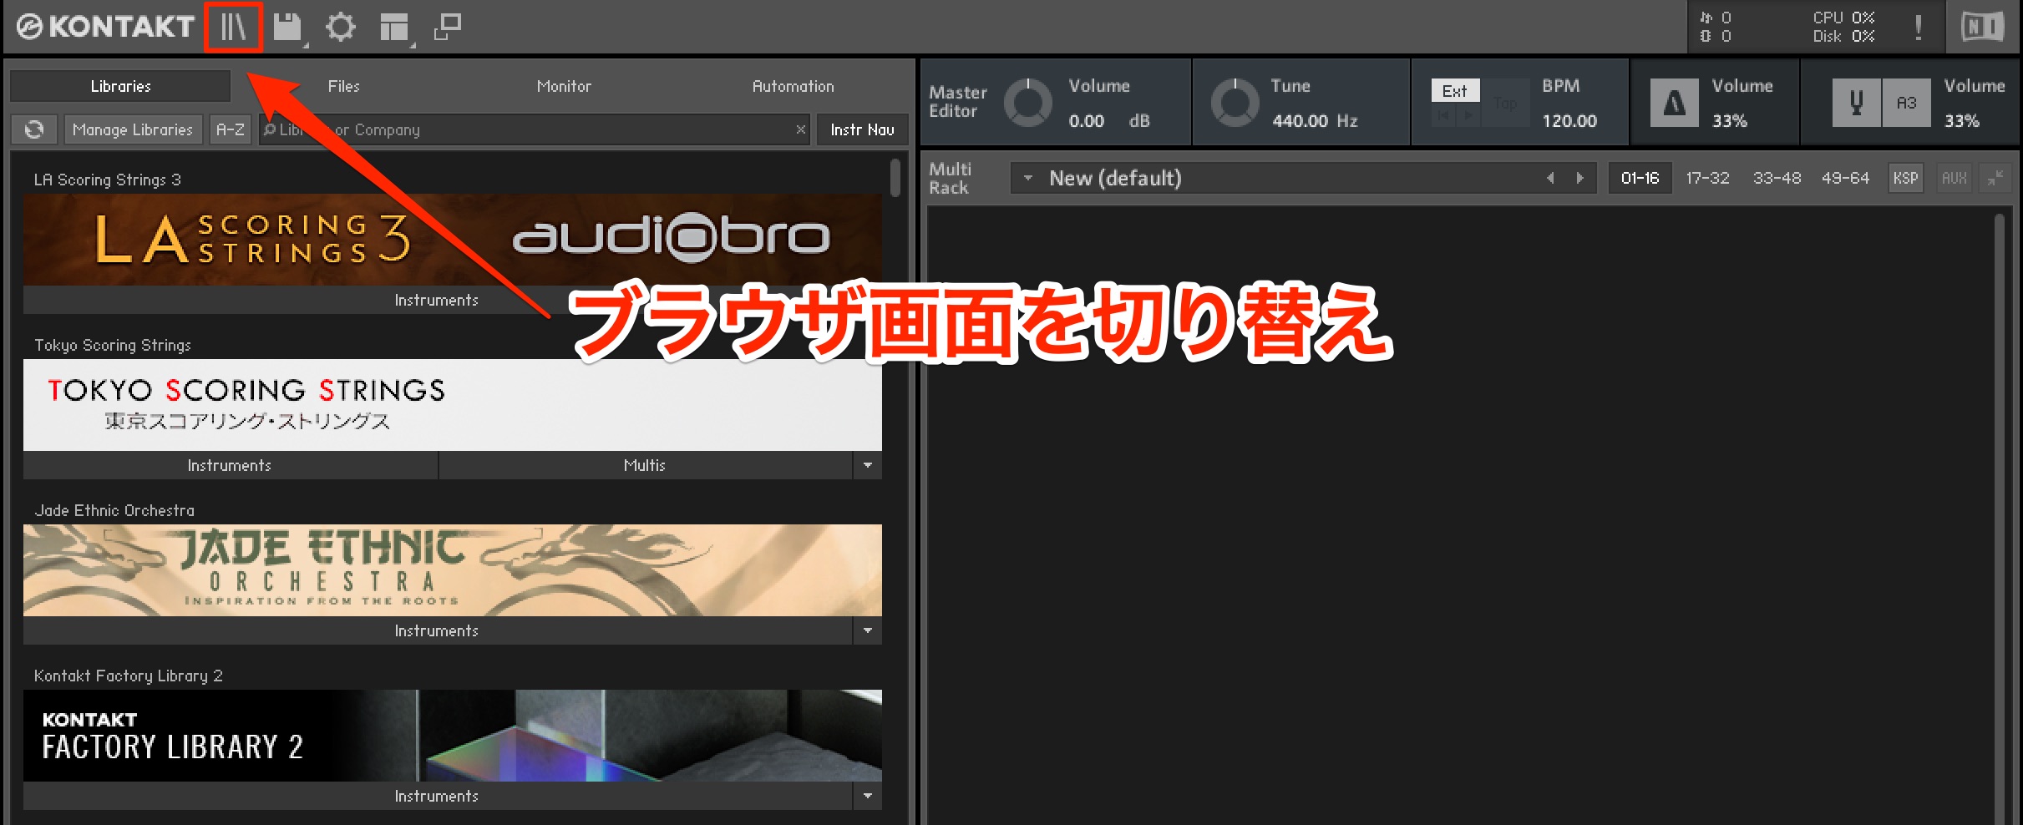Click the Multi Rack label
Screen dimensions: 2023x825
tap(951, 179)
